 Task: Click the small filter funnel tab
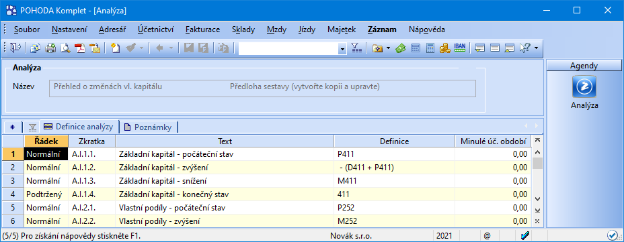(x=33, y=127)
